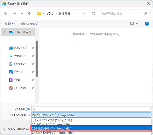Screen dimensions: 153x135
Task: Click the search magnifier icon
Action: [146, 13]
